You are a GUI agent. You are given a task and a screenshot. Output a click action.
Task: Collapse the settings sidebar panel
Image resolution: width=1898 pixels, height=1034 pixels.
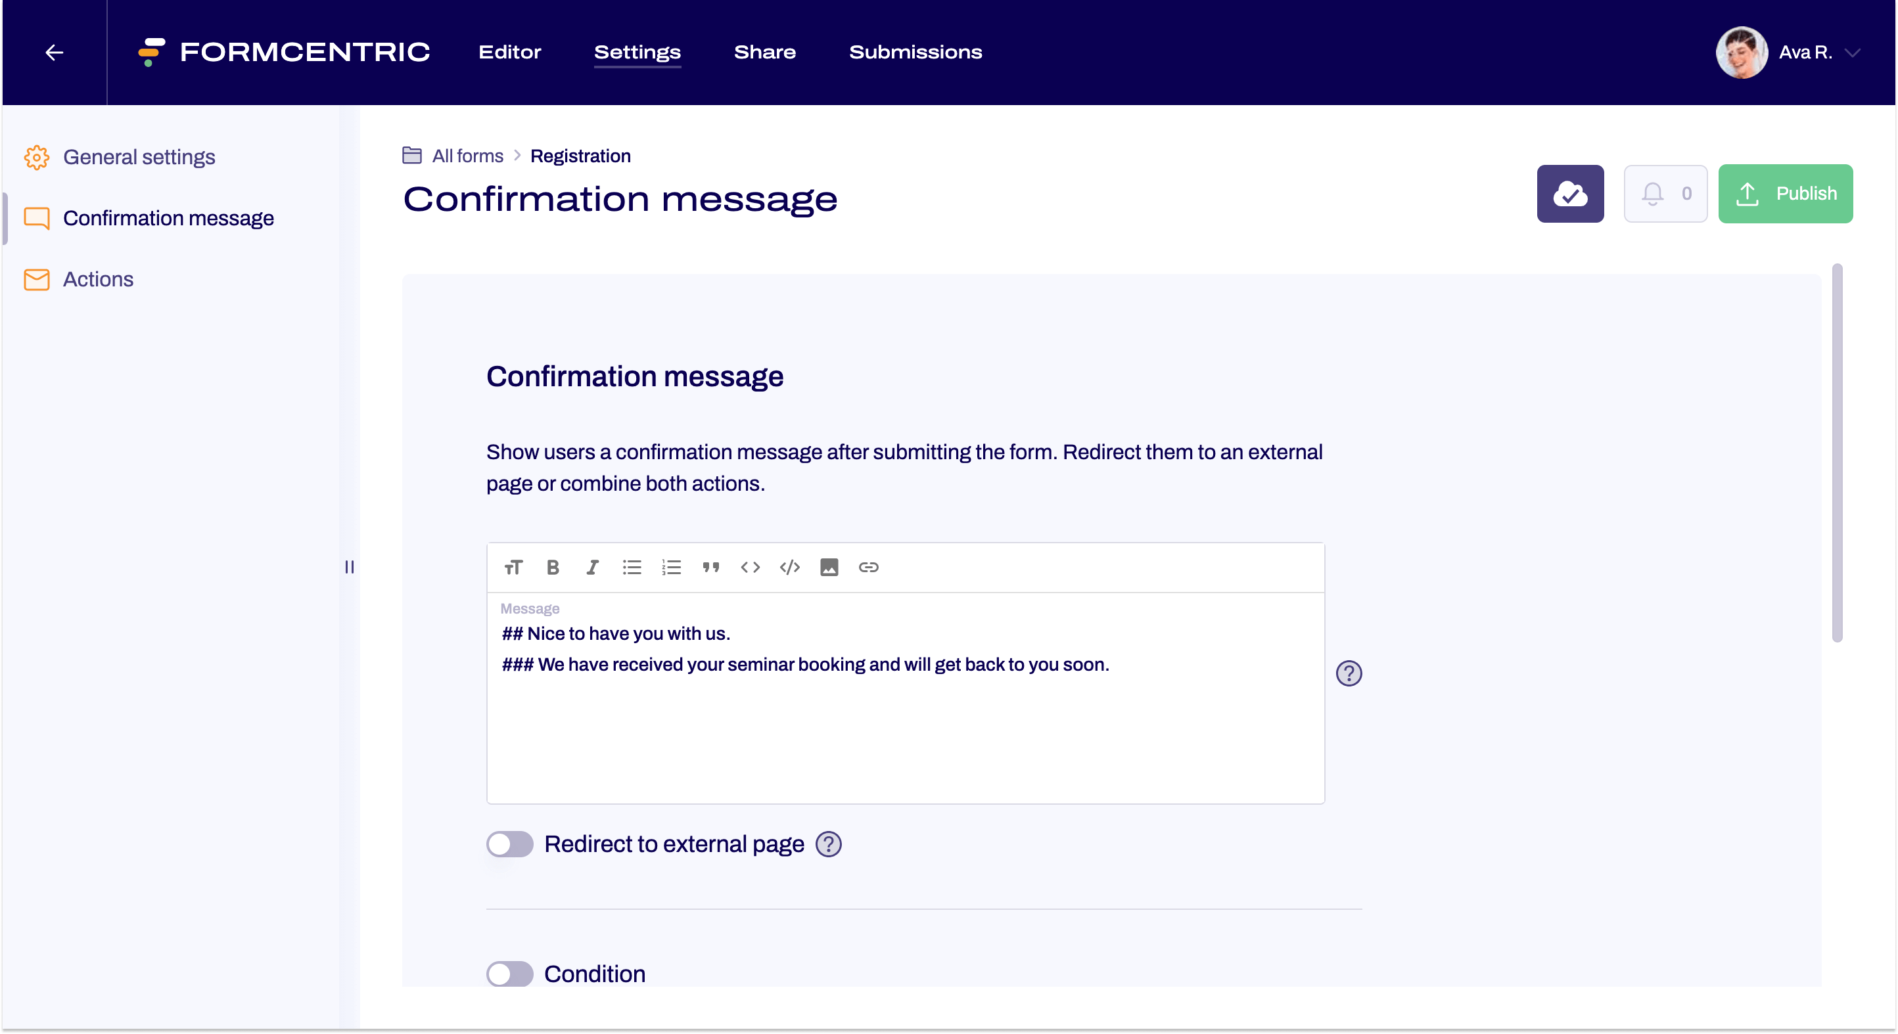coord(350,567)
